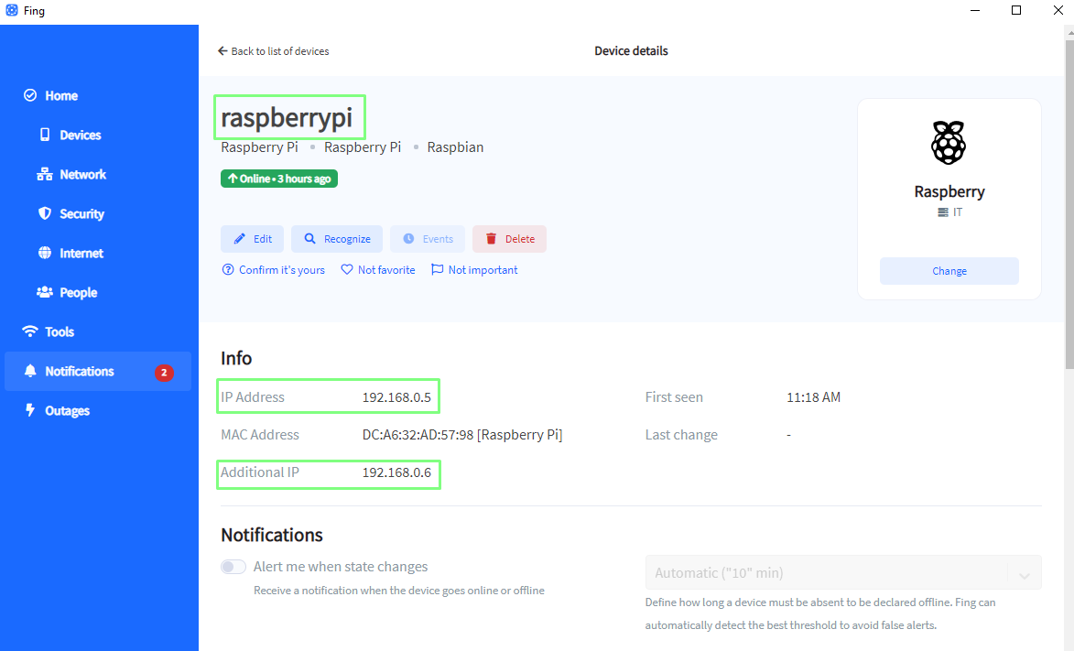Click the flag icon beside Not important
Image resolution: width=1074 pixels, height=651 pixels.
click(x=437, y=269)
